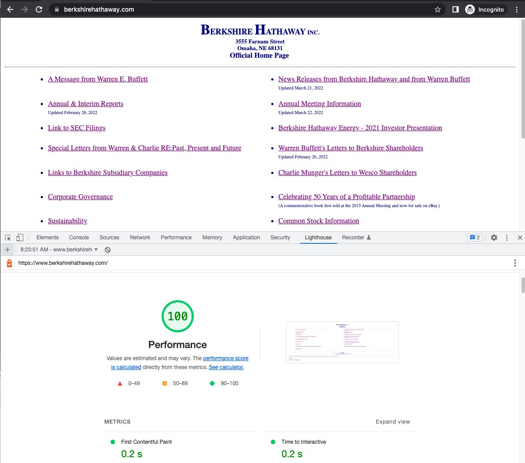Click the browser forward arrow
525x463 pixels.
point(25,9)
